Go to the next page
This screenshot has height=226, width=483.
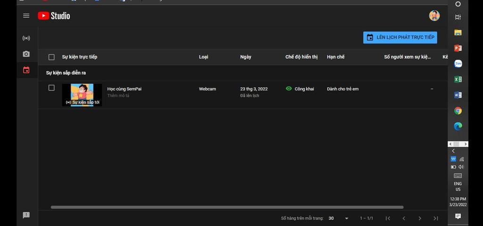coord(419,218)
